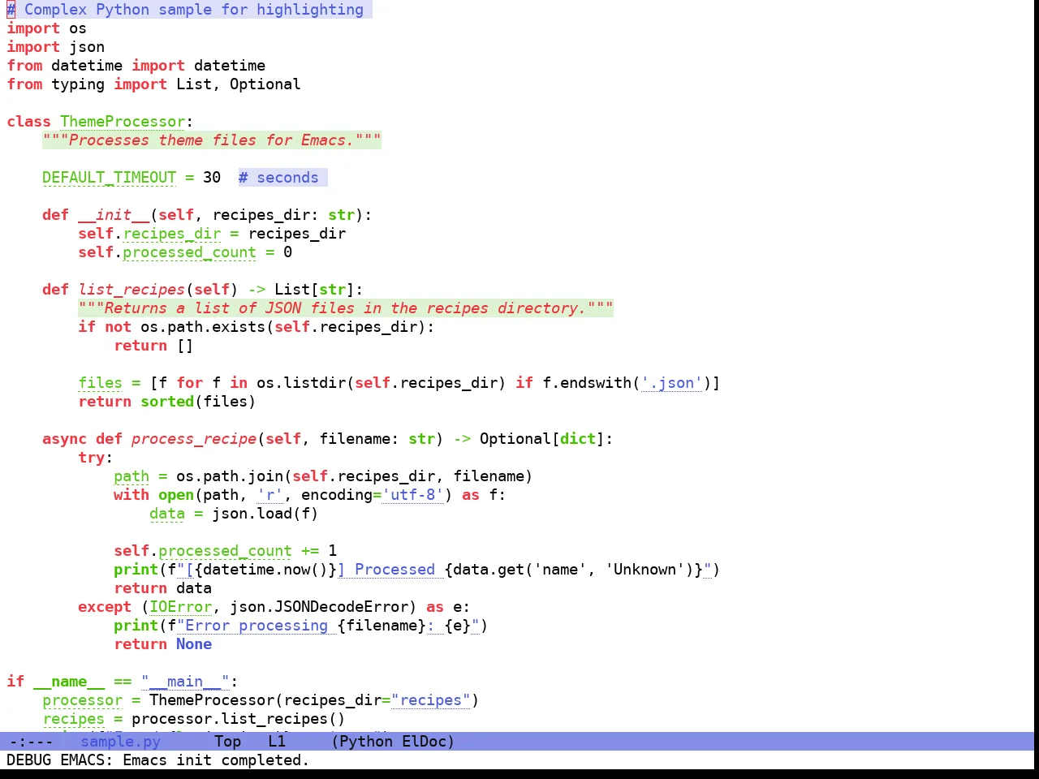Click 'os.path.join' in the path assignment
Viewport: 1039px width, 779px height.
(x=230, y=476)
